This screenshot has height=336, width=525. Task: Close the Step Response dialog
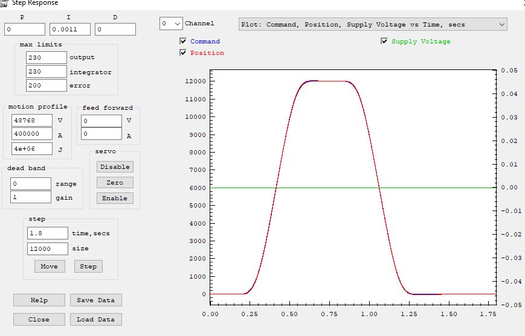(39, 320)
